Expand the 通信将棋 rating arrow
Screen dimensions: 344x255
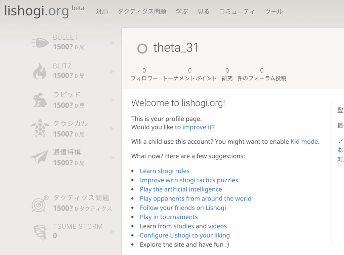point(112,157)
